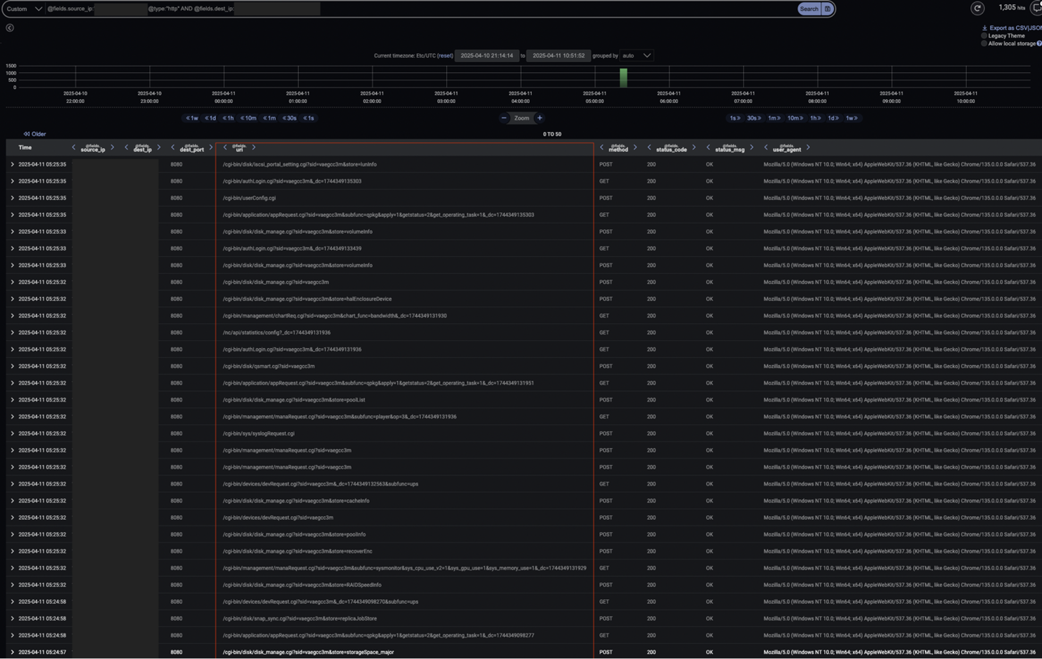1042x659 pixels.
Task: Open the Custom query type dropdown
Action: point(23,9)
